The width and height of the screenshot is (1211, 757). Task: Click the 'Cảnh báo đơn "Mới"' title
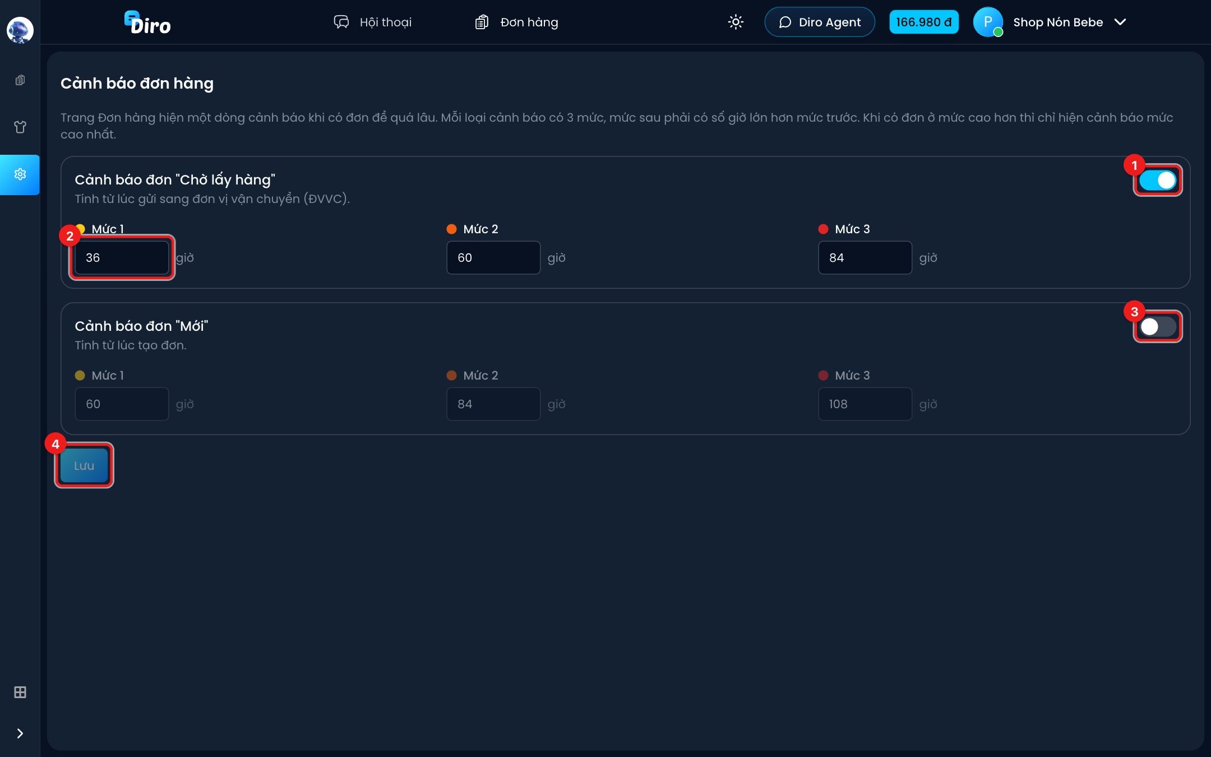pyautogui.click(x=141, y=326)
